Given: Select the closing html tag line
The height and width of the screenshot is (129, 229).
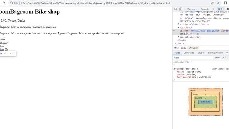Looking at the screenshot, I should pyautogui.click(x=180, y=43).
